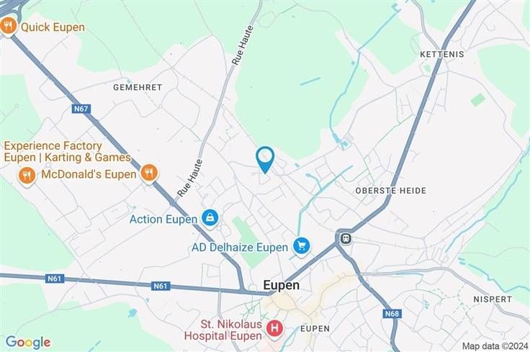The width and height of the screenshot is (530, 352).
Task: Select the Nispert neighborhood label
Action: coord(492,299)
